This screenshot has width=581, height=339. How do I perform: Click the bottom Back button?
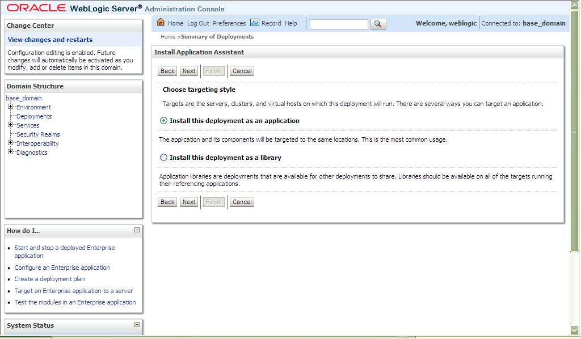pyautogui.click(x=167, y=202)
